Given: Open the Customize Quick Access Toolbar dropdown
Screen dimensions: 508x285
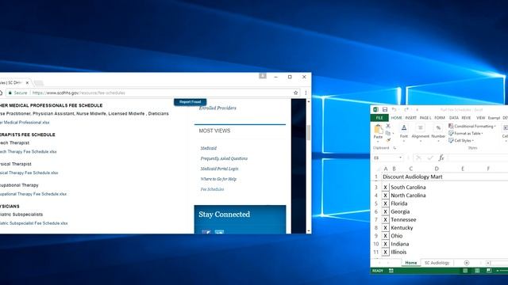Looking at the screenshot, I should click(417, 110).
